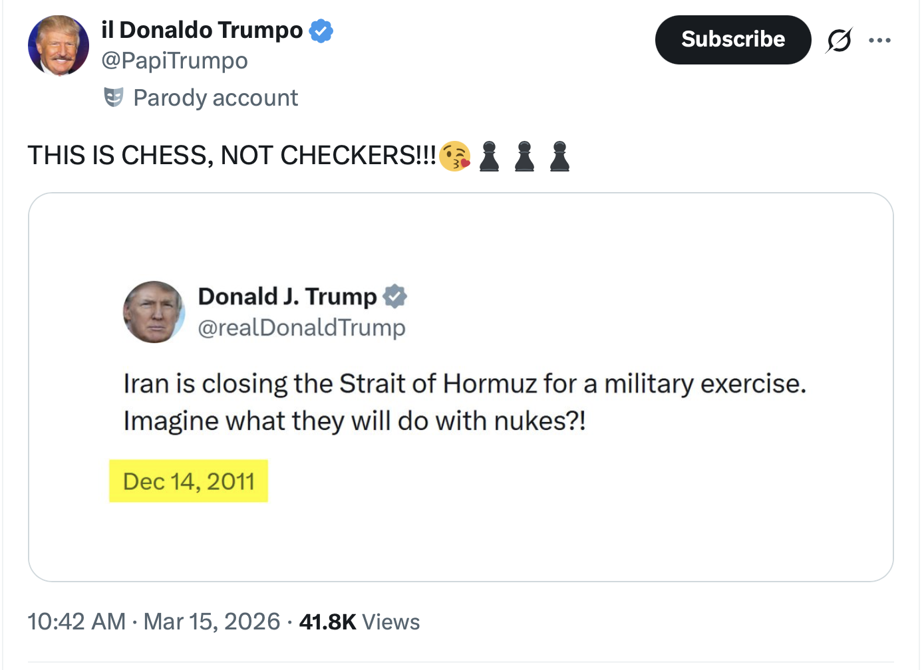This screenshot has height=670, width=922.
Task: Click the @PapiTrumpo handle
Action: 174,60
